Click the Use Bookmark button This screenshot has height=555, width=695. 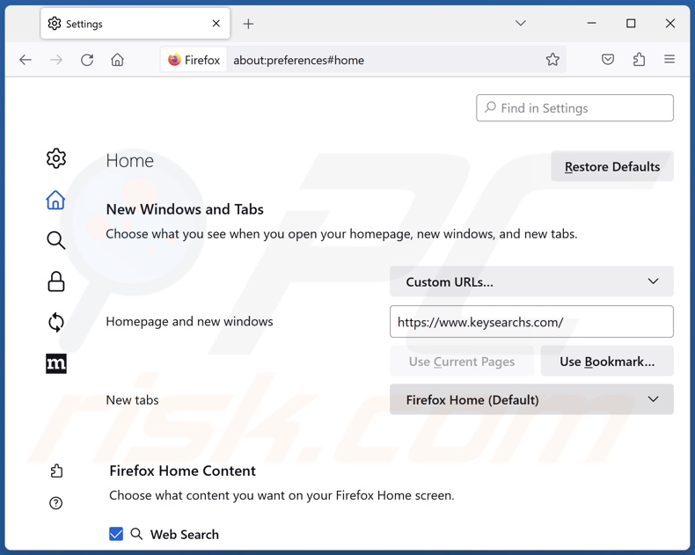(607, 361)
